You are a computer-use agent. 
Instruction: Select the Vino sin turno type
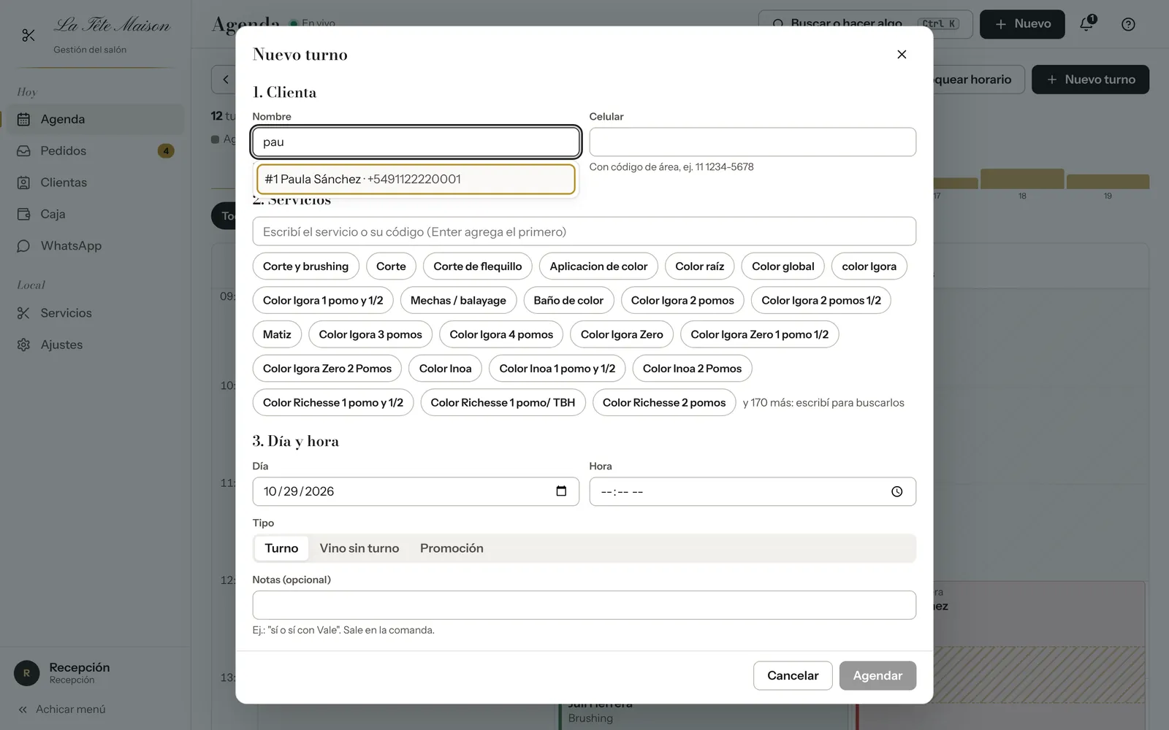[359, 548]
